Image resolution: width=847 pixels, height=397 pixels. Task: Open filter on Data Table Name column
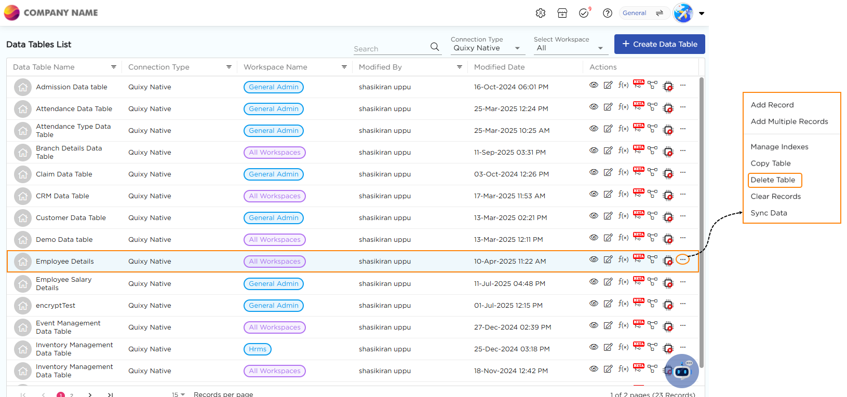114,67
